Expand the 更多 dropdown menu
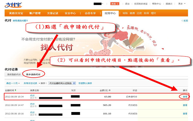The image size is (193, 121). (x=182, y=4)
